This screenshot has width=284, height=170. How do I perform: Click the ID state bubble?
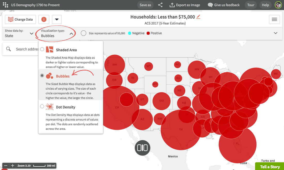pyautogui.click(x=133, y=78)
